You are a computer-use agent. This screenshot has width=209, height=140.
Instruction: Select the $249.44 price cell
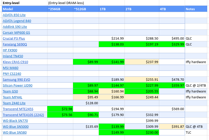142,97
